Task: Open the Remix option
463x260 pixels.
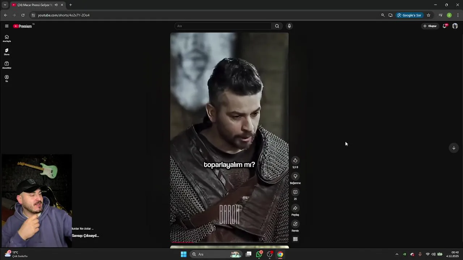Action: point(295,224)
